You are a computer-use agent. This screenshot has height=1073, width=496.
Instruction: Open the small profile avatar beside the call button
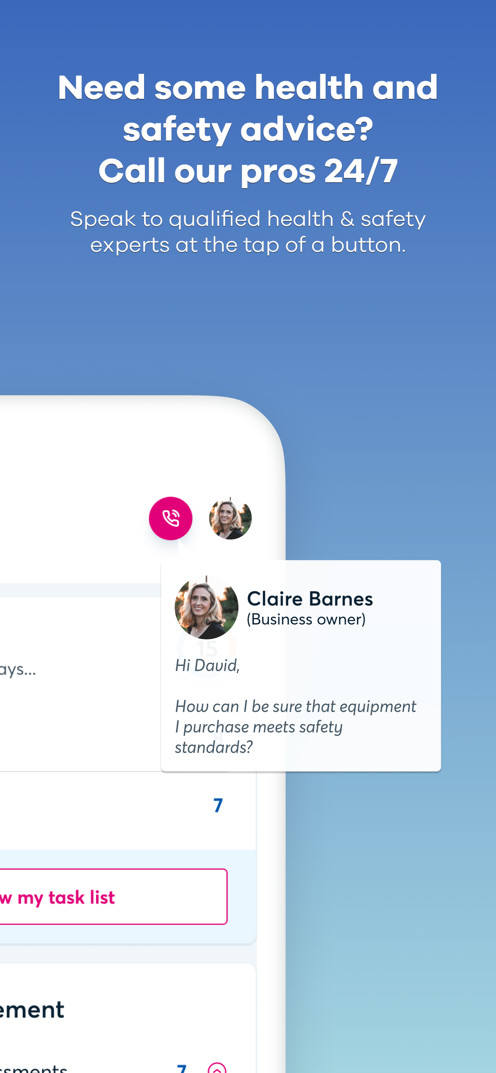tap(230, 518)
